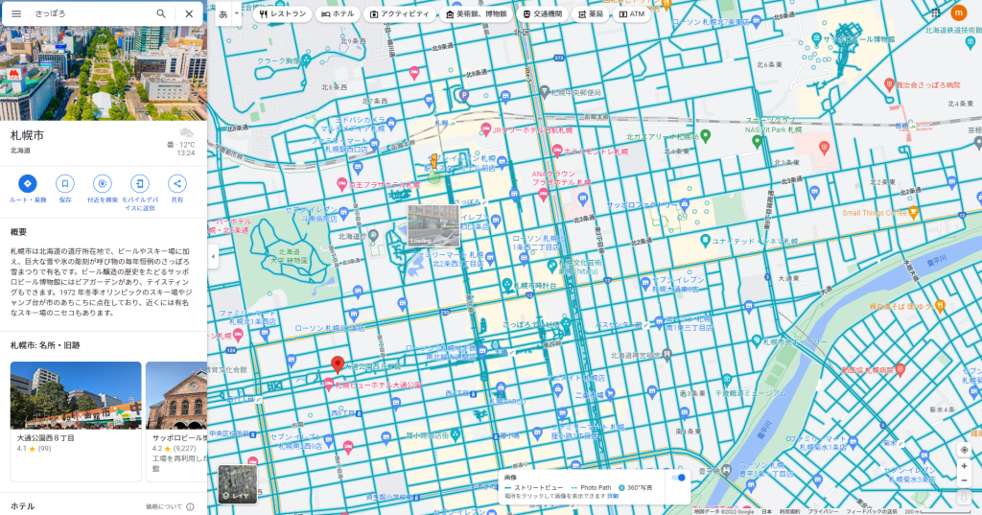Click JRタワーホテル日航札幌 hotel marker
The height and width of the screenshot is (515, 982).
point(484,129)
